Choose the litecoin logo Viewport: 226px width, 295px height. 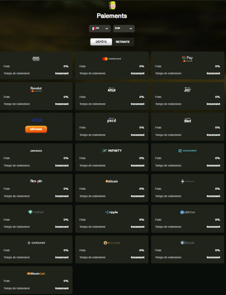tap(187, 243)
